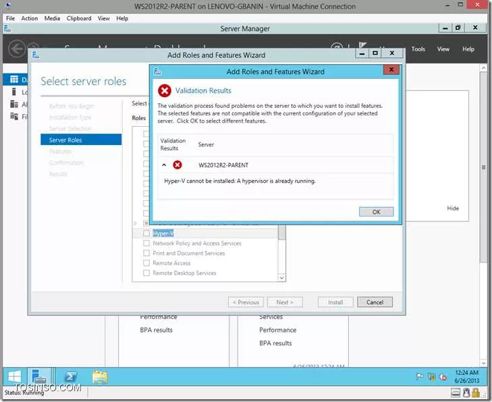Click the Validation dialog title bar icon

157,71
